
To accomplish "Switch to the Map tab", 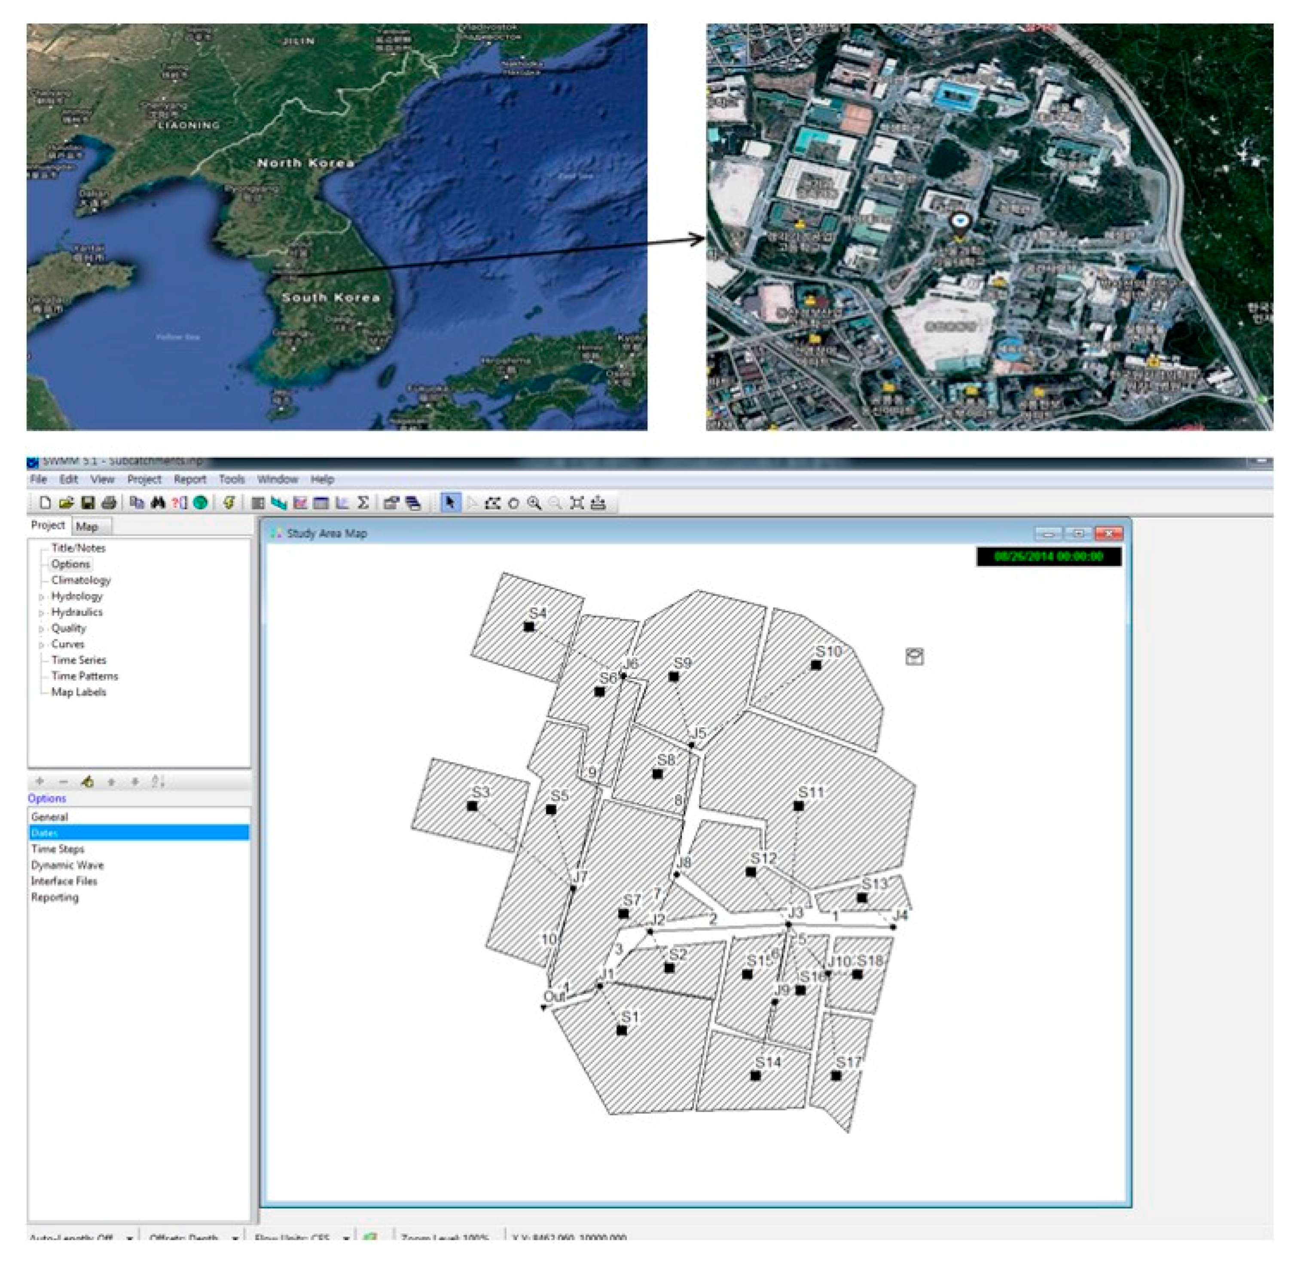I will [x=87, y=527].
